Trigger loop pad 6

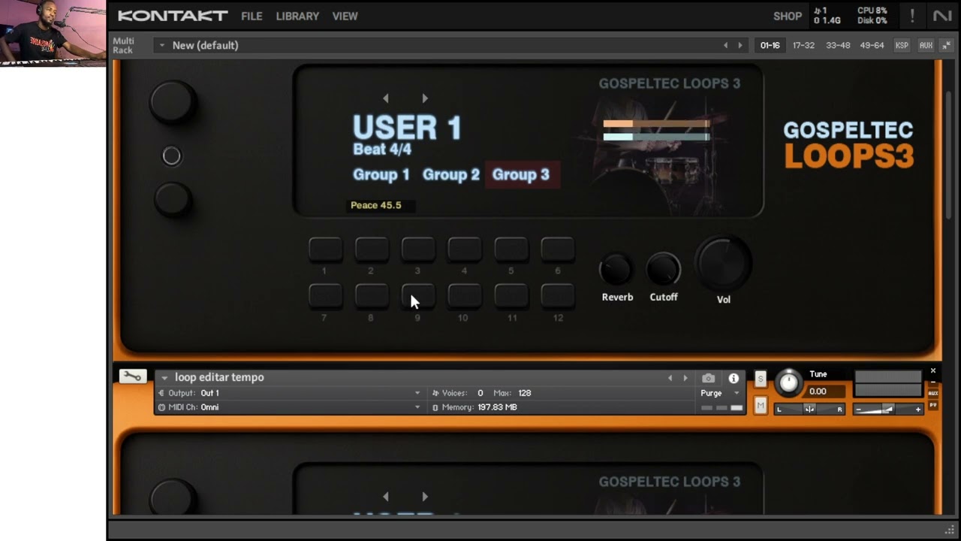pos(558,249)
